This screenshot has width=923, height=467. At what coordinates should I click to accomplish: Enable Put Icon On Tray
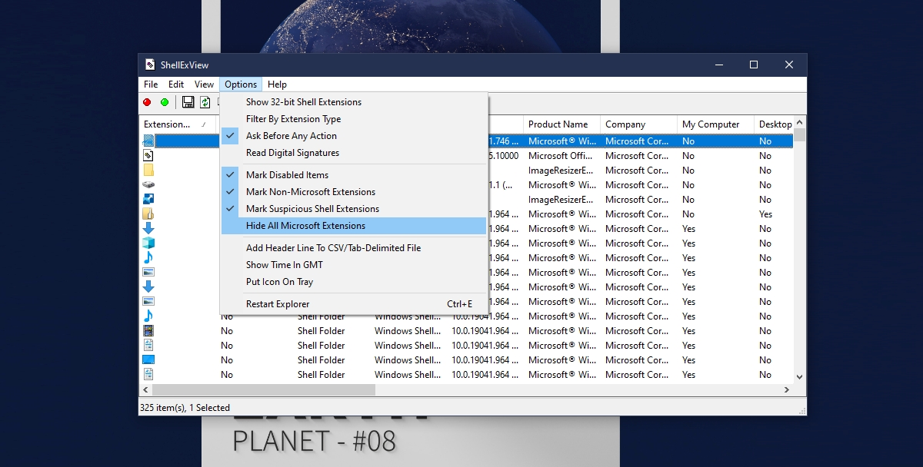[x=354, y=282]
